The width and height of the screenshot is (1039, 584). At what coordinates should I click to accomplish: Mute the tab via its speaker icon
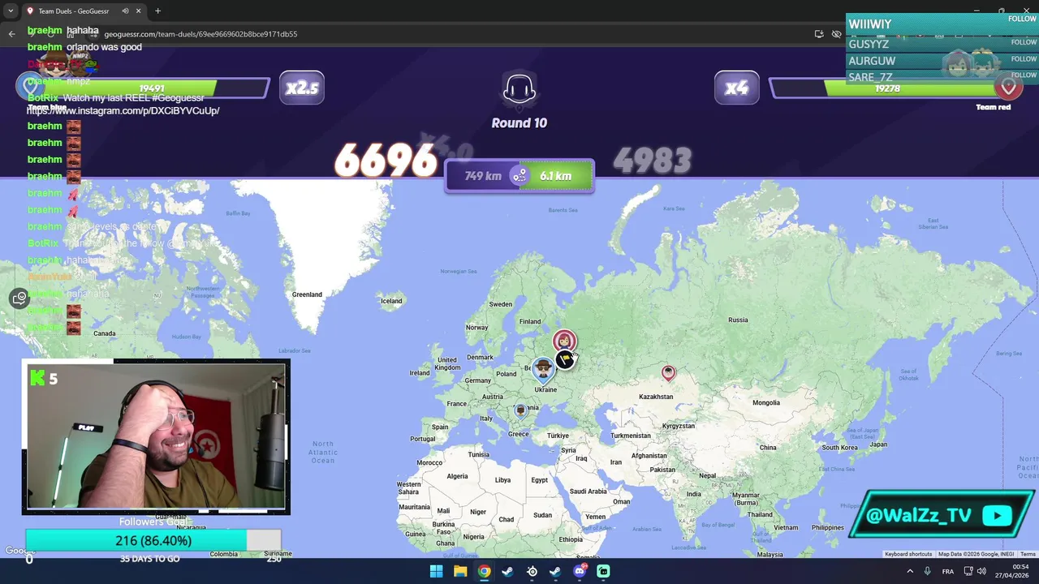pos(125,11)
